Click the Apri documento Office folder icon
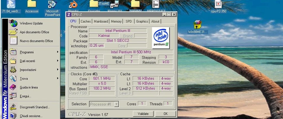 tap(13, 32)
